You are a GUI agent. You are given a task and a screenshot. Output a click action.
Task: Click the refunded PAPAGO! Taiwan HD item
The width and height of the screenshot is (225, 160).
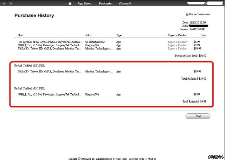(50, 71)
